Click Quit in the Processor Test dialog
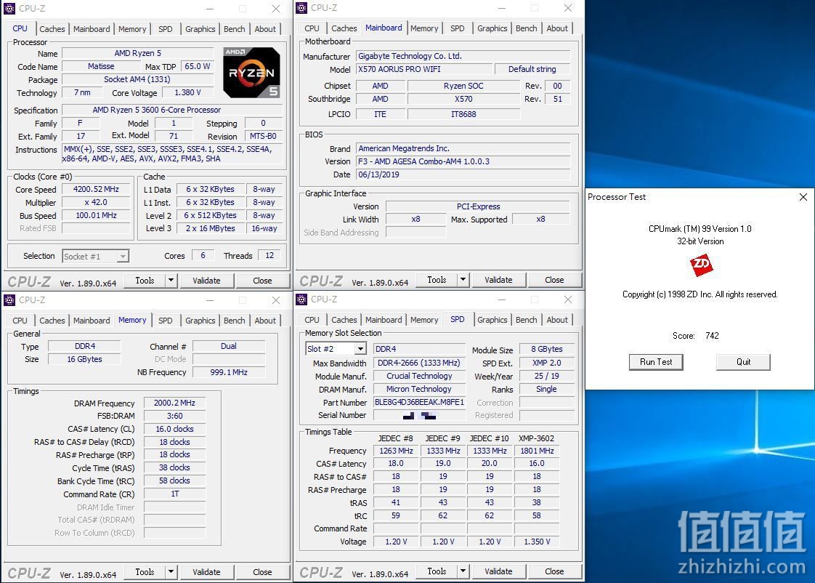Image resolution: width=815 pixels, height=583 pixels. click(743, 362)
